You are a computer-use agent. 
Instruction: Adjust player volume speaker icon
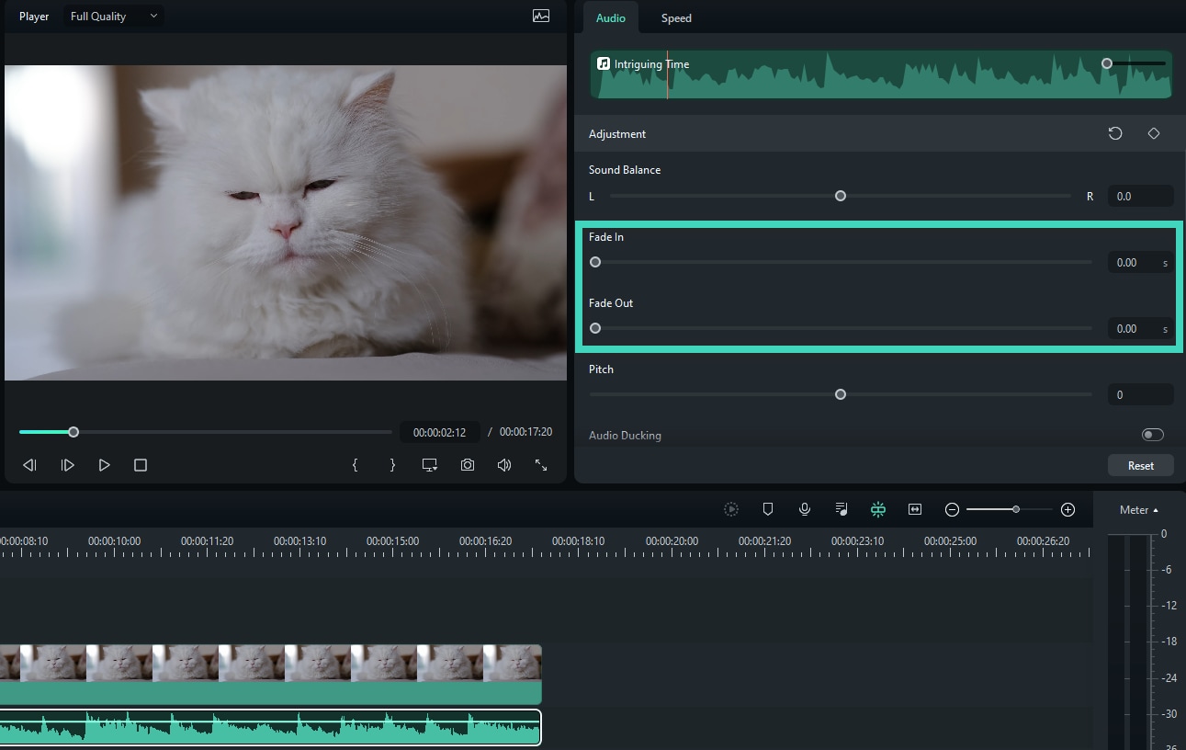click(x=504, y=465)
